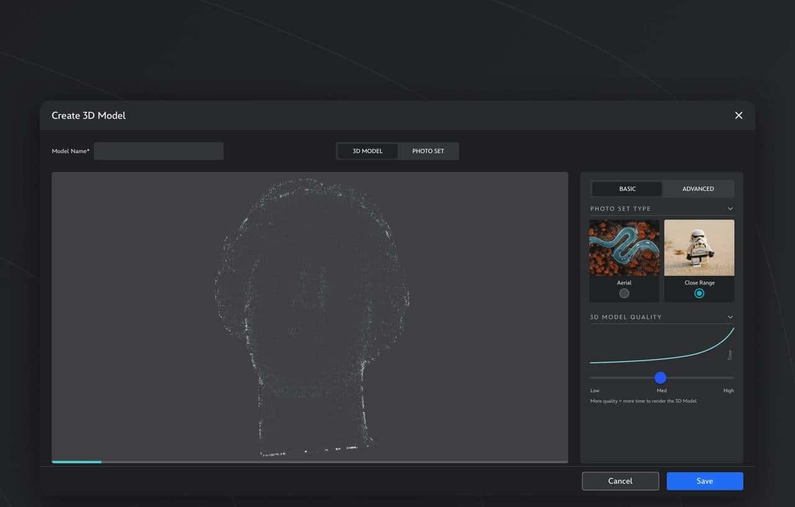Click the High quality label
This screenshot has height=507, width=795.
[729, 391]
